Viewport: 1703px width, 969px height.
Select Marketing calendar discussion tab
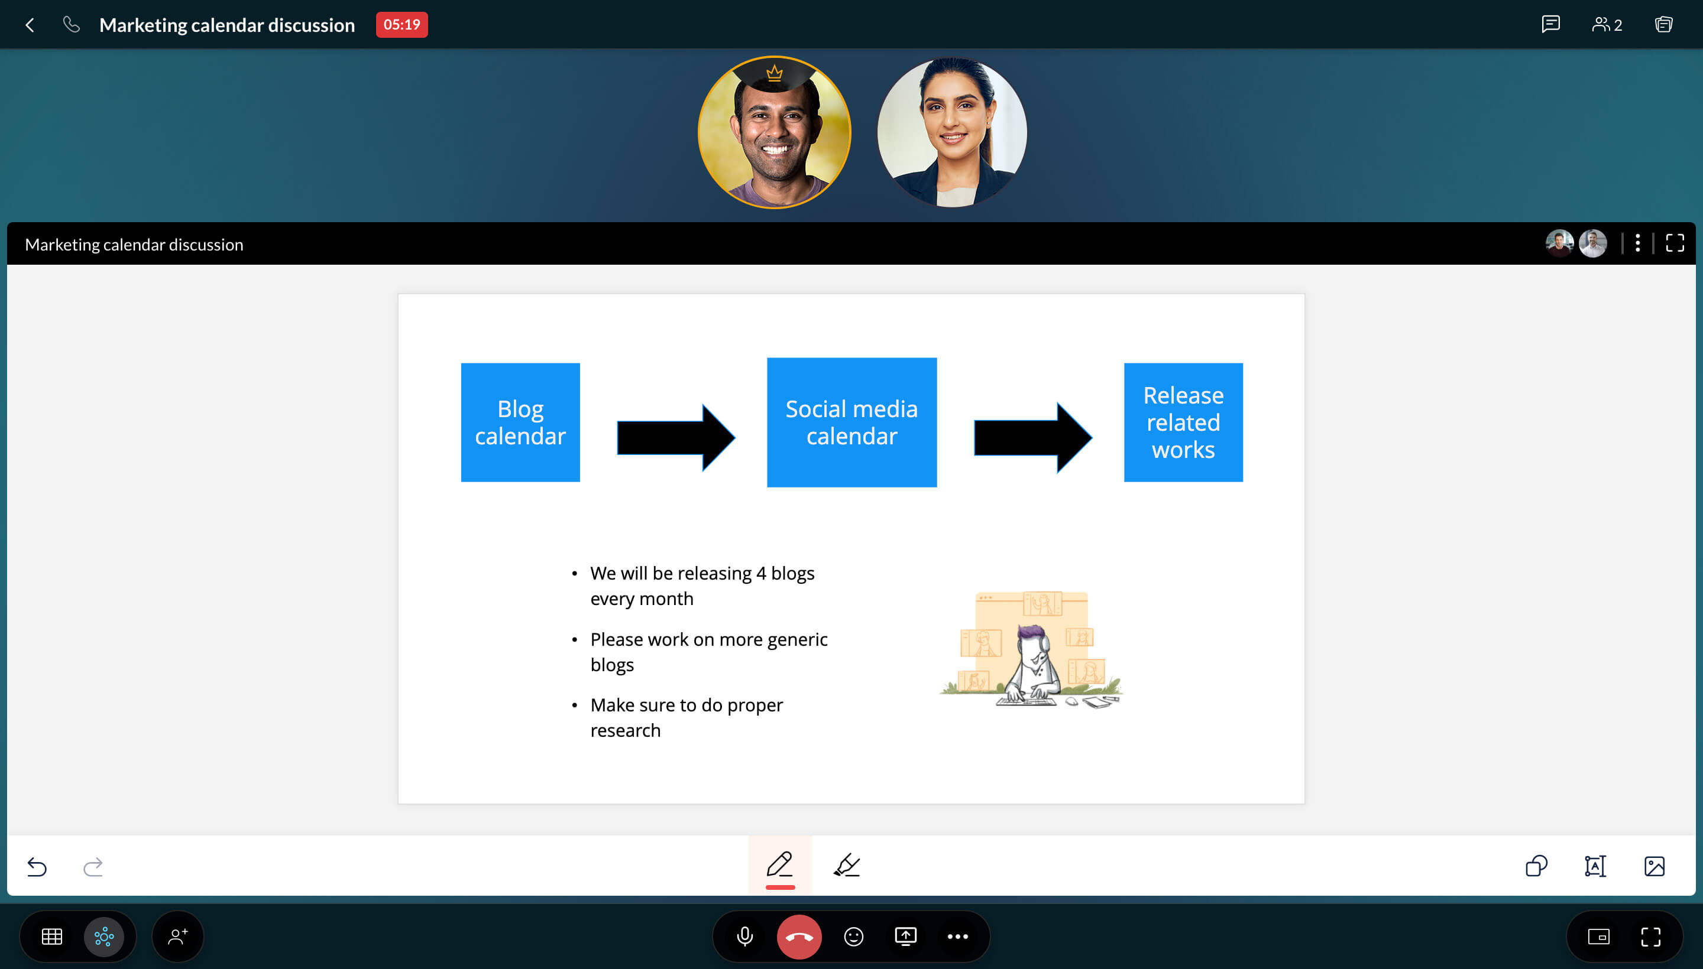tap(228, 25)
